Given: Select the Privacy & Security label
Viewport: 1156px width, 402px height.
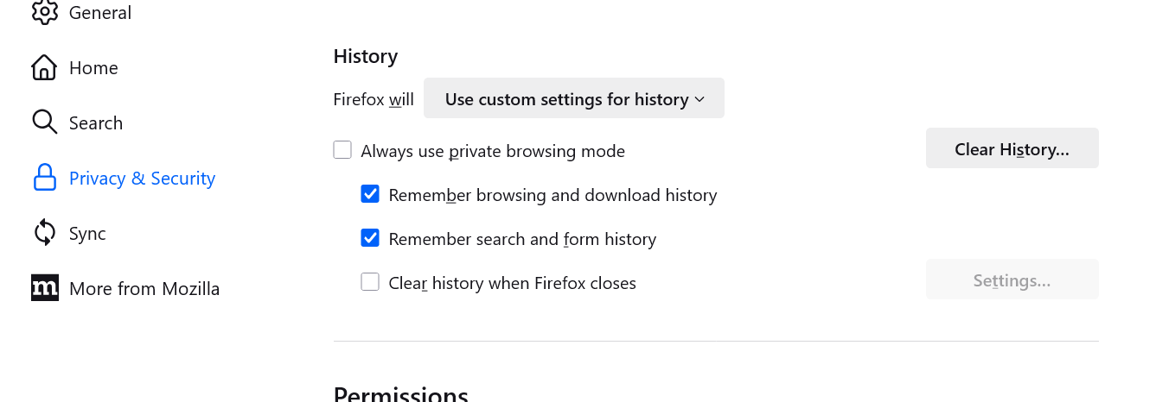Looking at the screenshot, I should (x=142, y=179).
